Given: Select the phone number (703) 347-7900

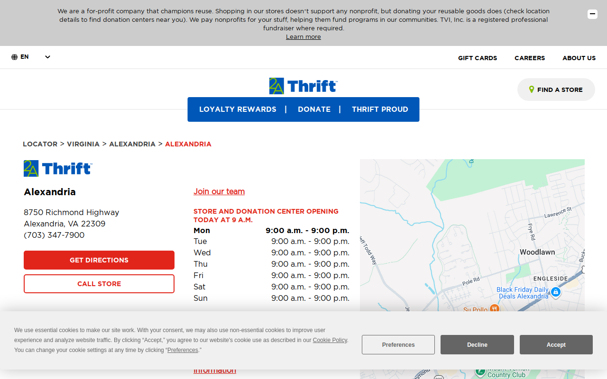Looking at the screenshot, I should [54, 235].
